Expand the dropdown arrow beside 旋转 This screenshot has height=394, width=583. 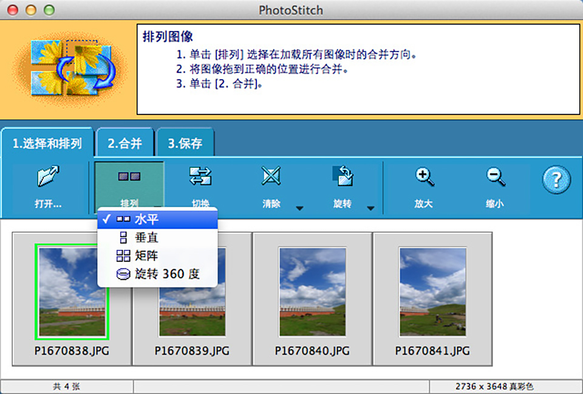(370, 209)
